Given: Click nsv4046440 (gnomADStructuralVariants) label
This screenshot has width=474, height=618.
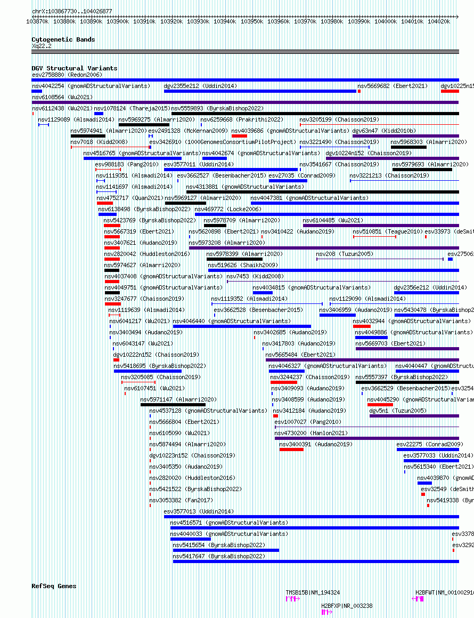Looking at the screenshot, I should [232, 322].
